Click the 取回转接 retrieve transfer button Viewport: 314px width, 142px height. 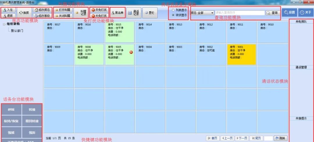(x=32, y=121)
